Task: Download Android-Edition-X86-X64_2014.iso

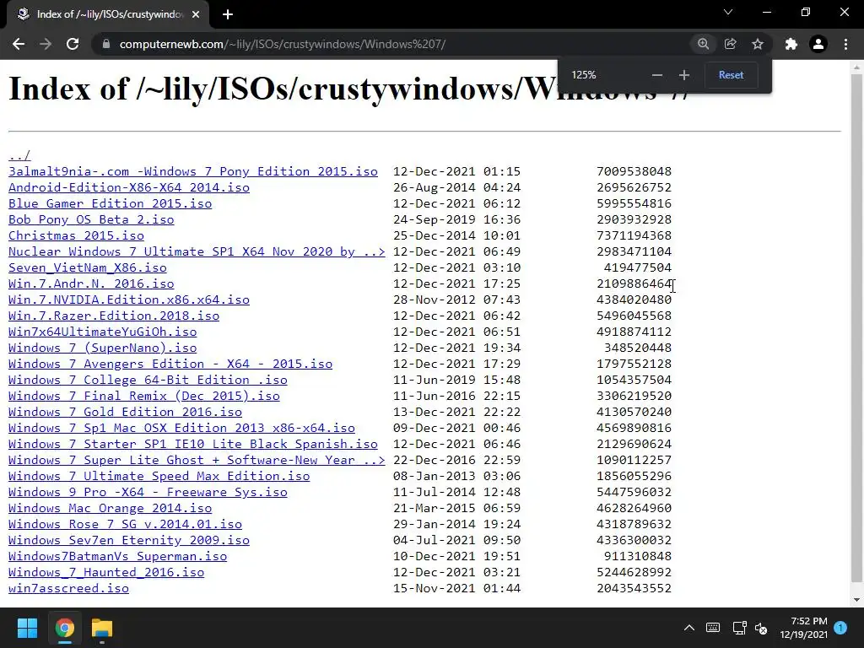Action: (129, 187)
